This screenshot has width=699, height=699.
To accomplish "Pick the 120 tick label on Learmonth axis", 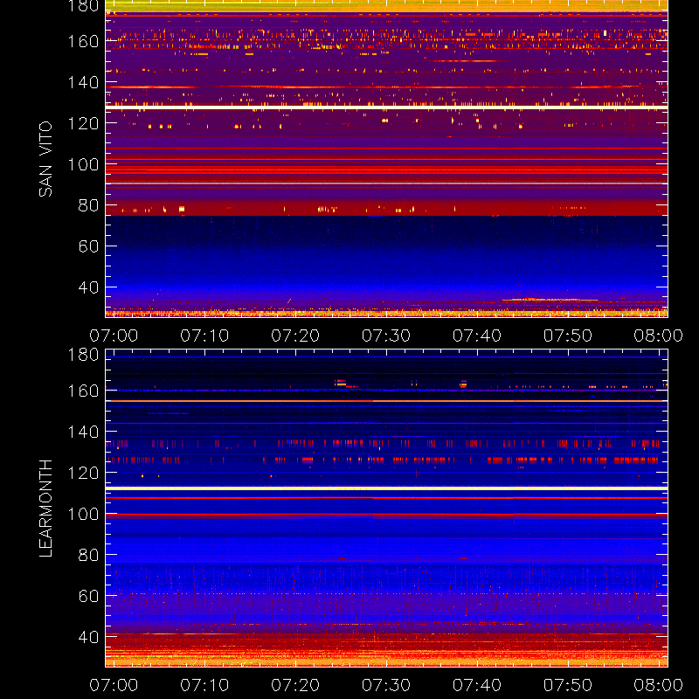I will coord(83,473).
